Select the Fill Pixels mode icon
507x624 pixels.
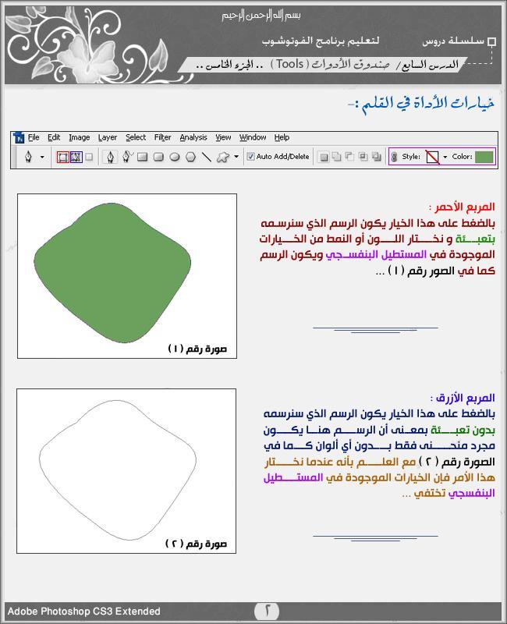(x=89, y=157)
